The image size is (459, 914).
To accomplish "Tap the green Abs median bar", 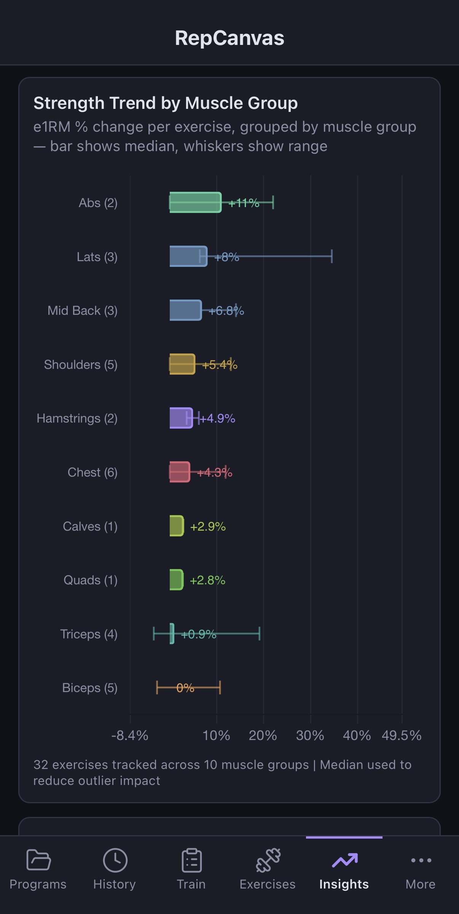I will point(195,203).
